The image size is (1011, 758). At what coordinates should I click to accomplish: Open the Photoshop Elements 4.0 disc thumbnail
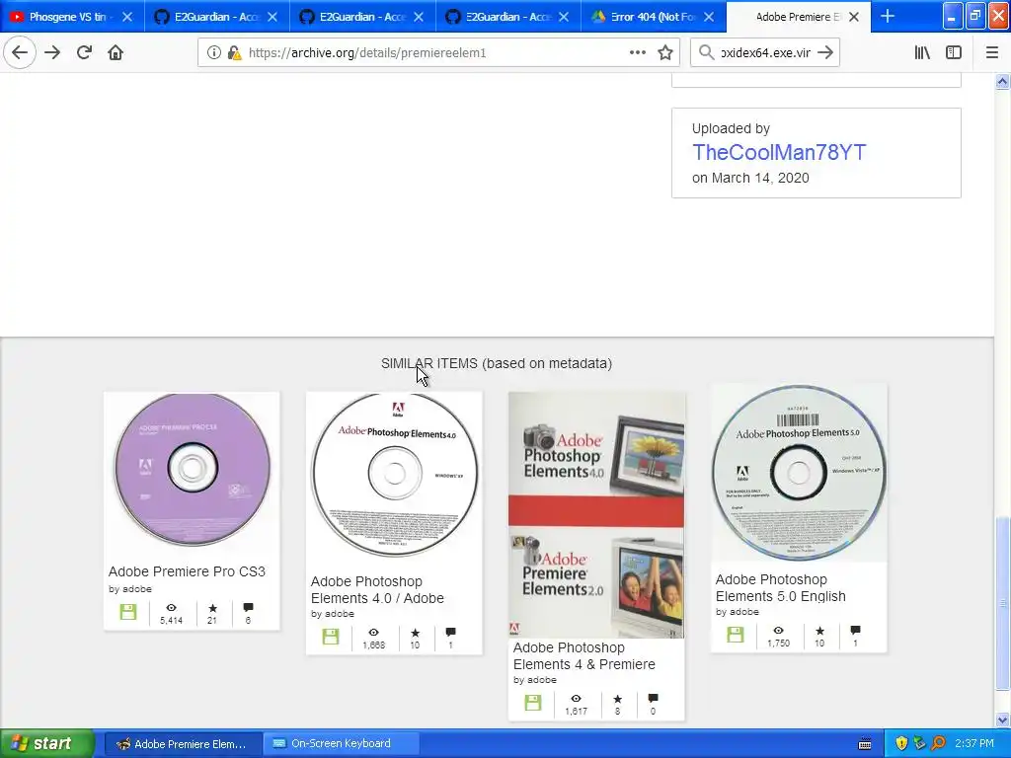(x=394, y=475)
